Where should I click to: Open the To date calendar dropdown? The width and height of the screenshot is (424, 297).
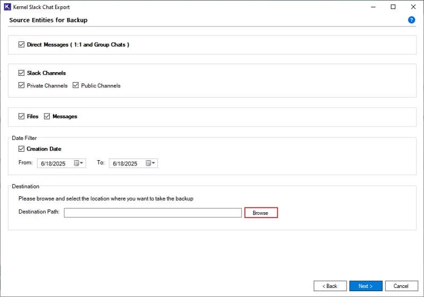pyautogui.click(x=151, y=163)
